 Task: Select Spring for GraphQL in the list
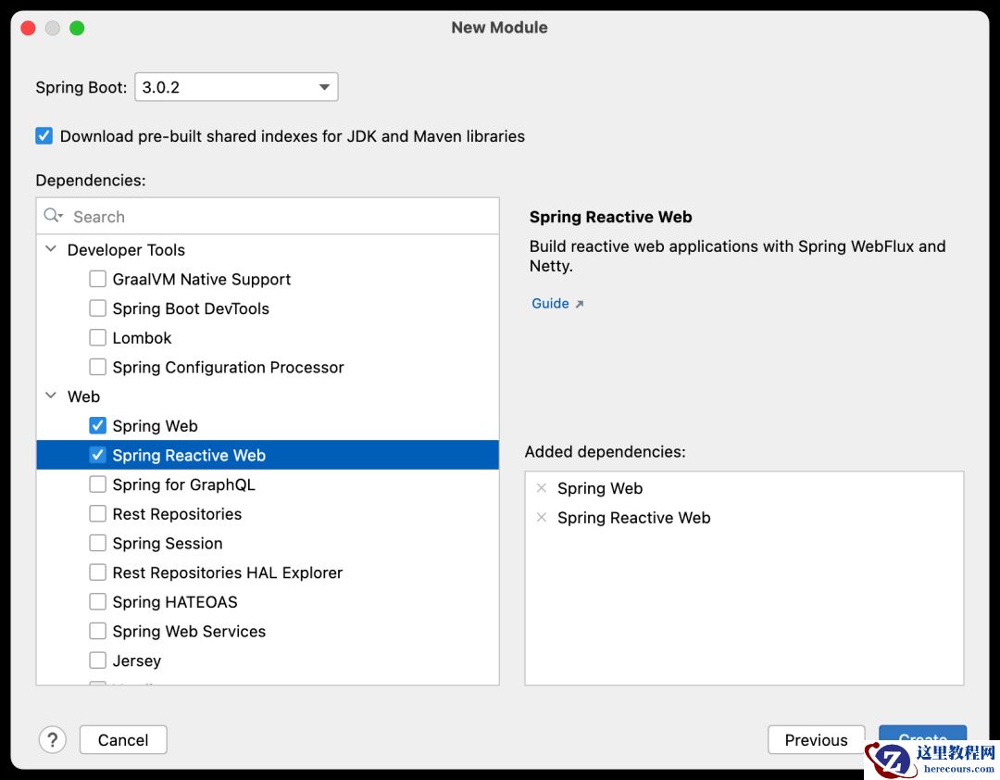click(182, 484)
